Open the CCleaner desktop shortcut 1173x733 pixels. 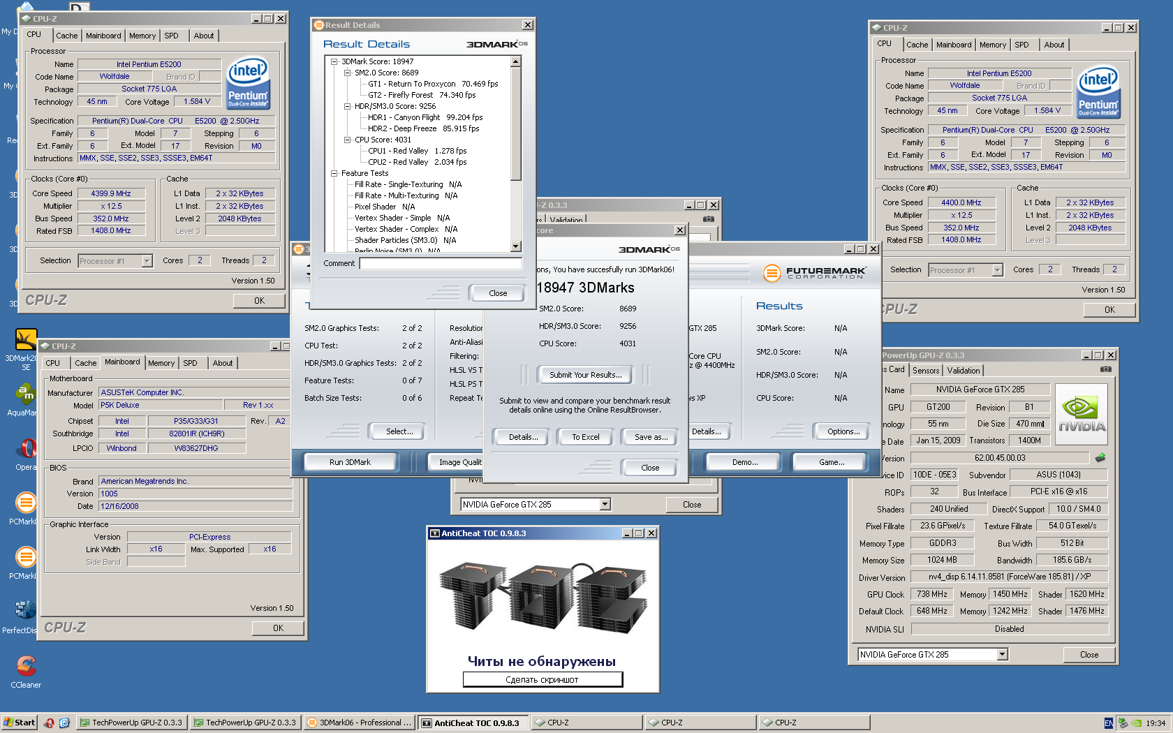pyautogui.click(x=26, y=666)
